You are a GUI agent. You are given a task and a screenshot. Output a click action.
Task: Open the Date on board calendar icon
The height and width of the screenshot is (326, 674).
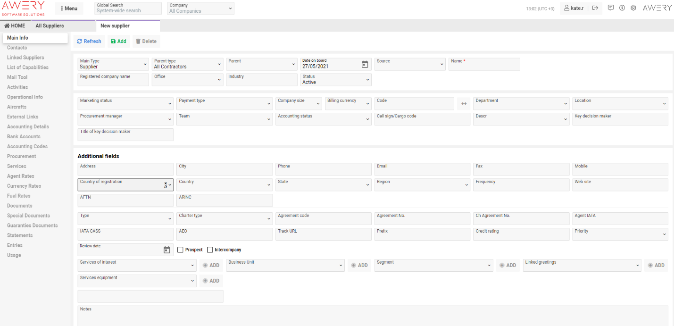point(365,65)
